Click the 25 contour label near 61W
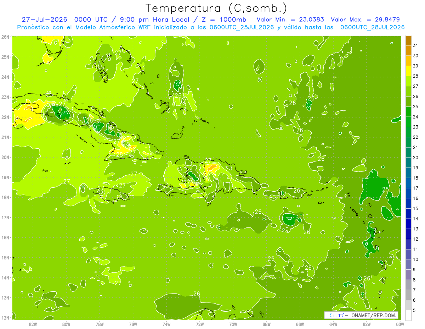425x329 pixels. (x=385, y=190)
